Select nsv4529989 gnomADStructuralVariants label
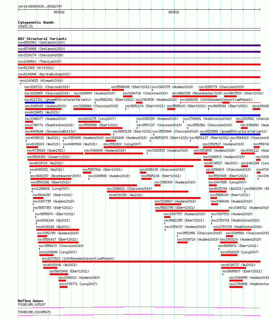The width and height of the screenshot is (269, 319). tap(233, 131)
